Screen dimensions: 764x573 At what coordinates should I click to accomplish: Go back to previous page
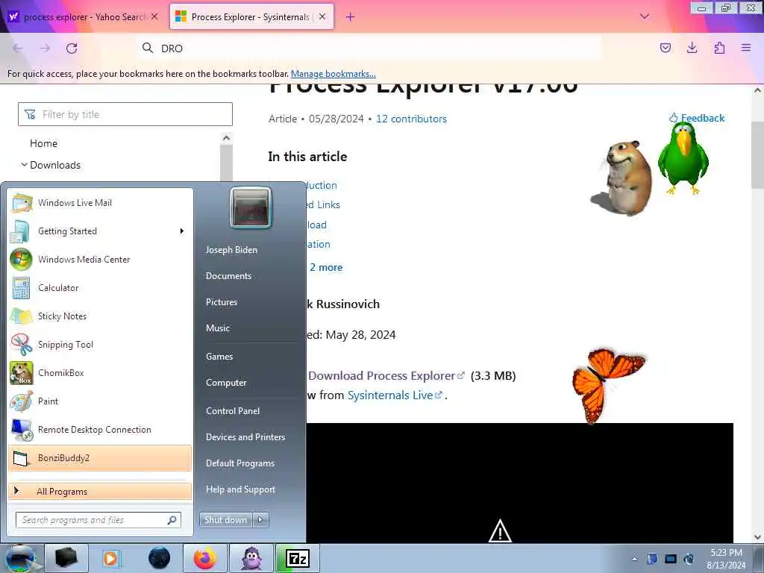pos(18,48)
